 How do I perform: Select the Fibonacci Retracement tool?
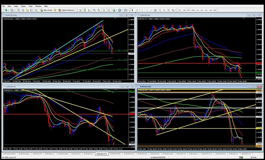pos(160,10)
